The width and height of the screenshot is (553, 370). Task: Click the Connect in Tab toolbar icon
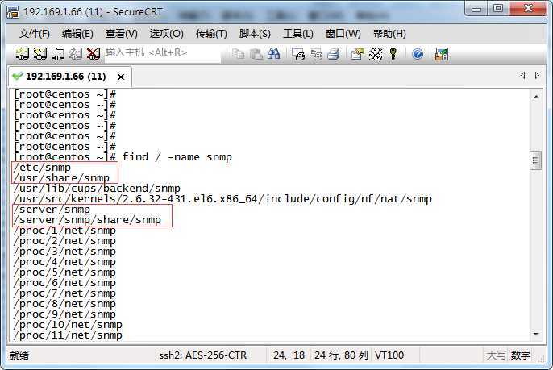[x=58, y=54]
